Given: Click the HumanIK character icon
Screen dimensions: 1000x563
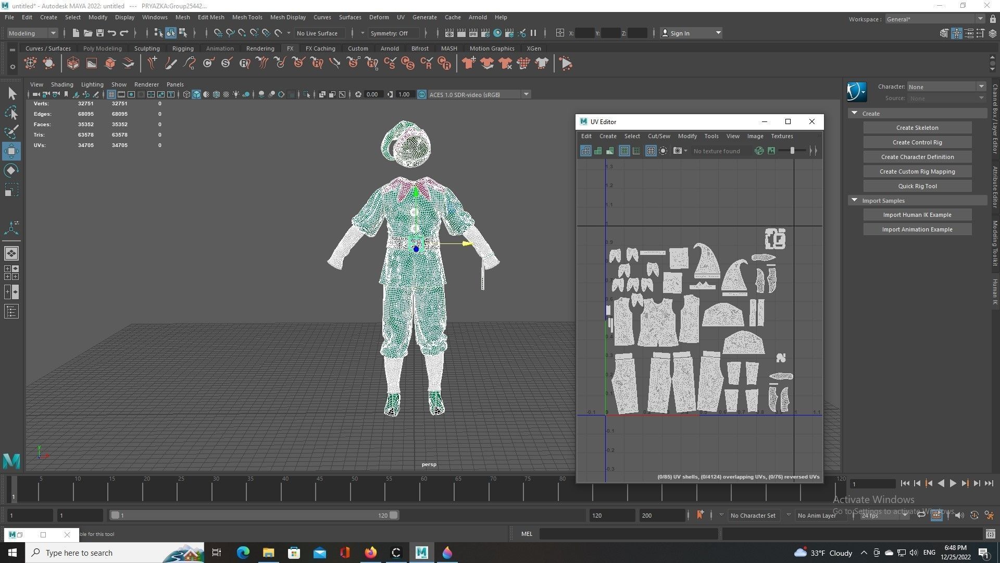Looking at the screenshot, I should coord(857,92).
